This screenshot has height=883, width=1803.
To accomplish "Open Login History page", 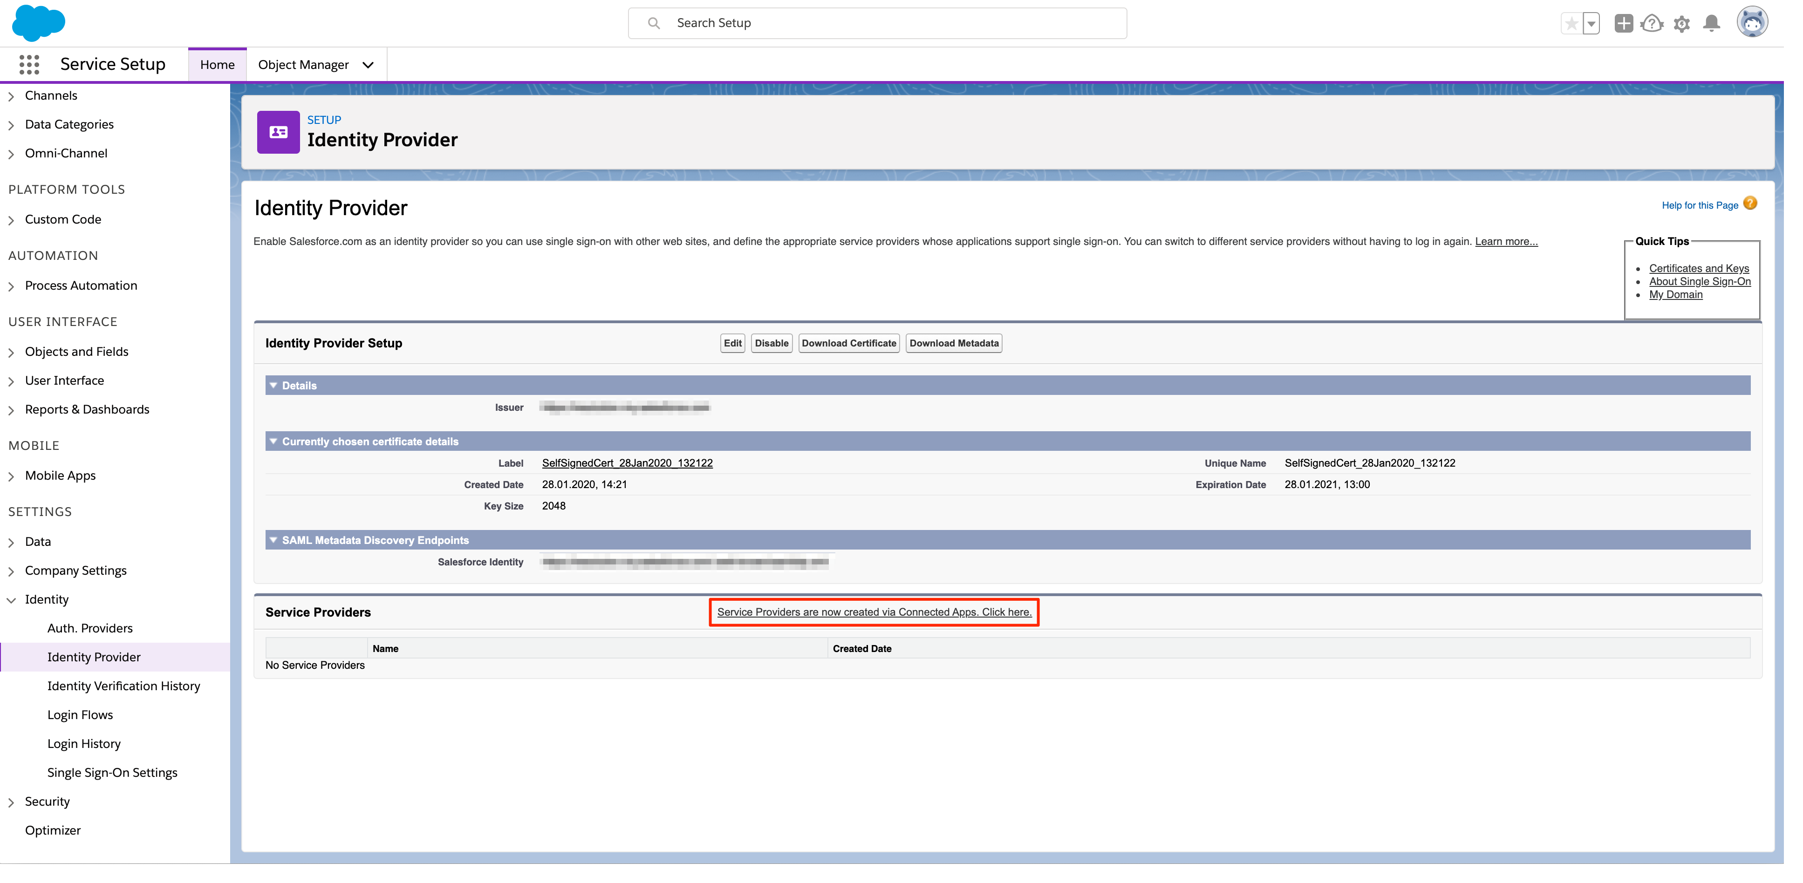I will tap(83, 744).
